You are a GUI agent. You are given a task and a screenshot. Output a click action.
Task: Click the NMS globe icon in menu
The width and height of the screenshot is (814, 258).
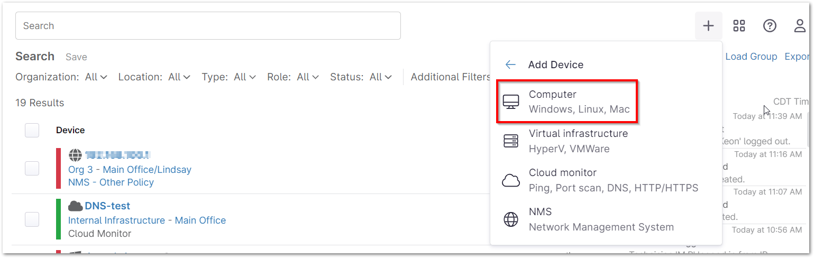click(511, 219)
